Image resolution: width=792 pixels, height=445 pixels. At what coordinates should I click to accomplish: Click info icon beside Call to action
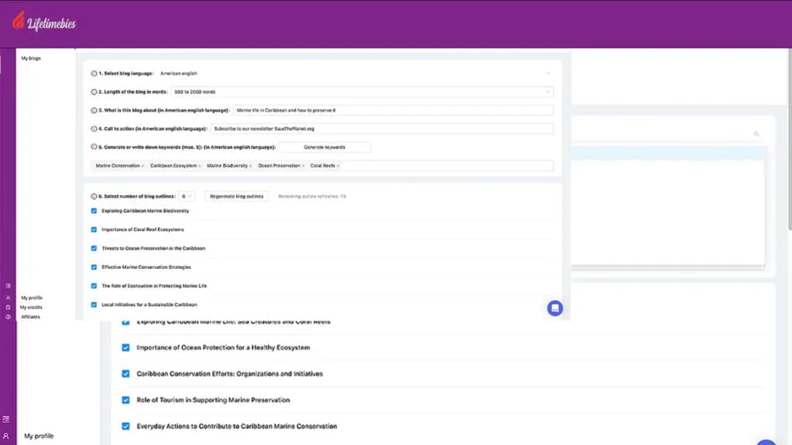click(94, 129)
